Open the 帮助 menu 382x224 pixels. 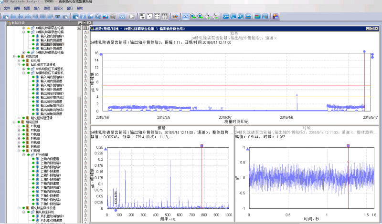click(x=79, y=9)
